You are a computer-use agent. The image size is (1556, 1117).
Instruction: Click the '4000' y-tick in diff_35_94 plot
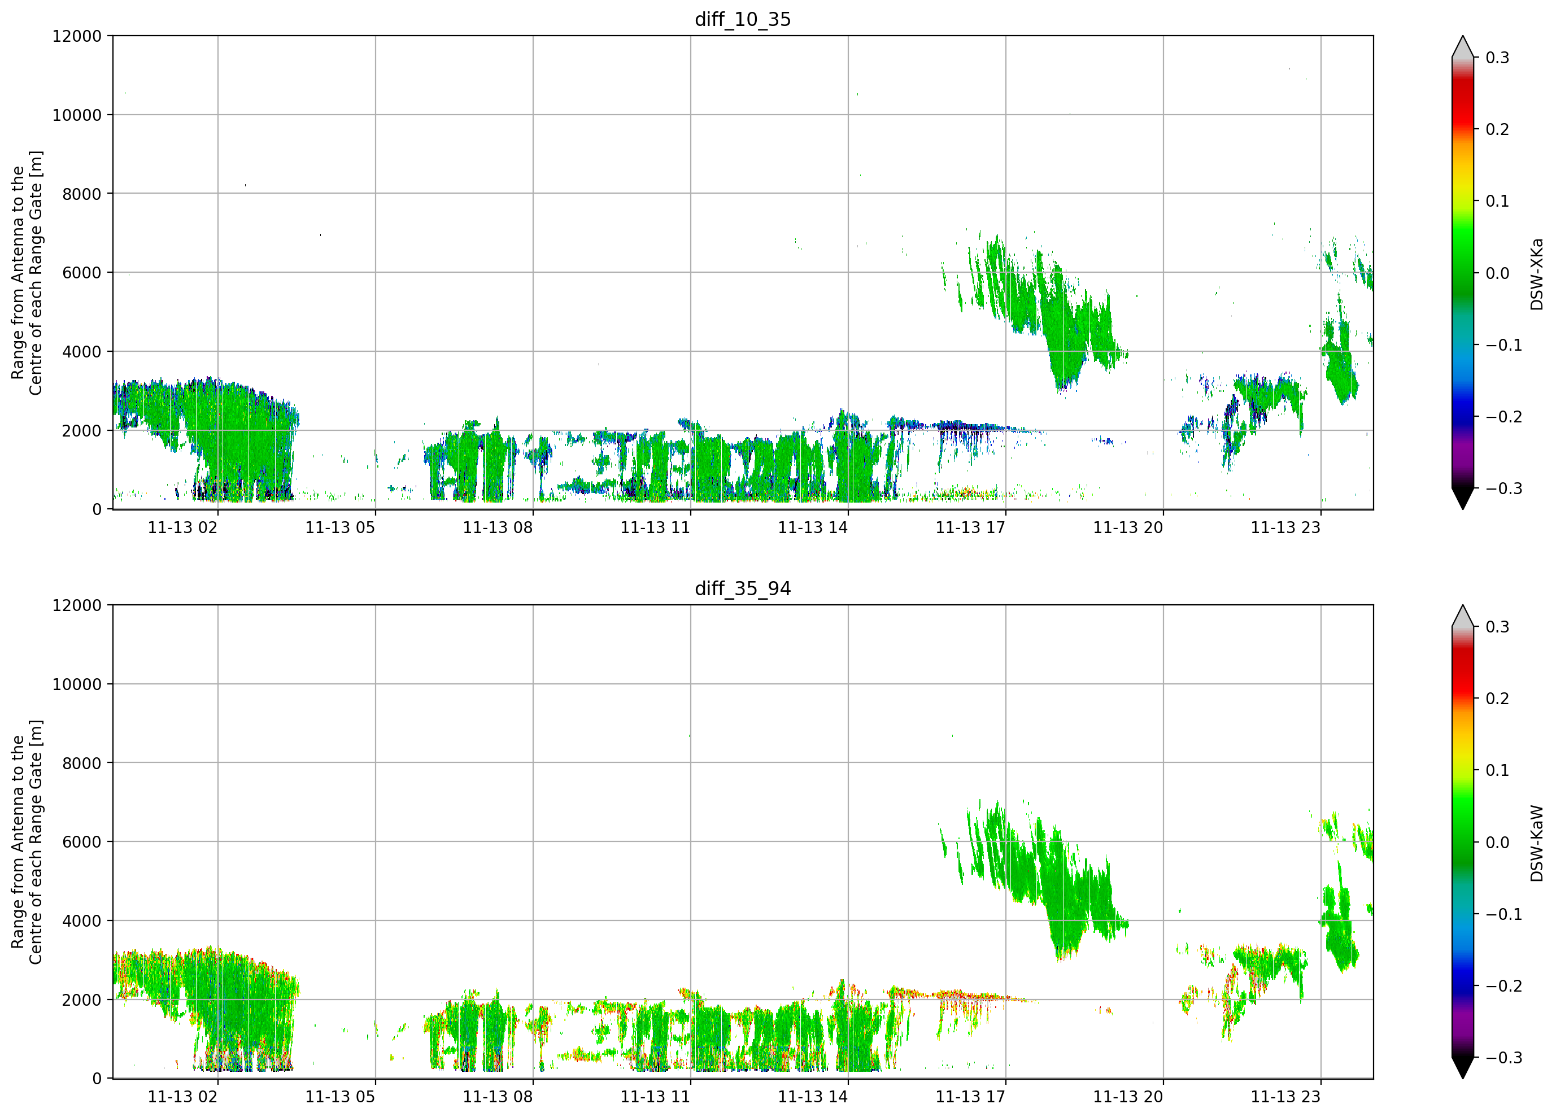pos(82,922)
